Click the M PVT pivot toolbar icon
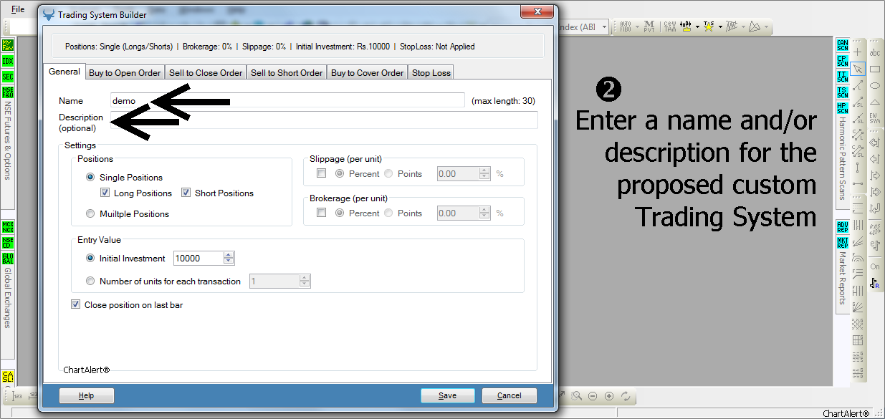This screenshot has width=885, height=419. click(649, 27)
